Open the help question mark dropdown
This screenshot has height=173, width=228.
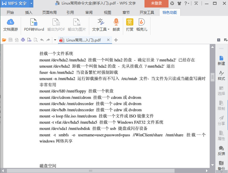tap(187, 3)
